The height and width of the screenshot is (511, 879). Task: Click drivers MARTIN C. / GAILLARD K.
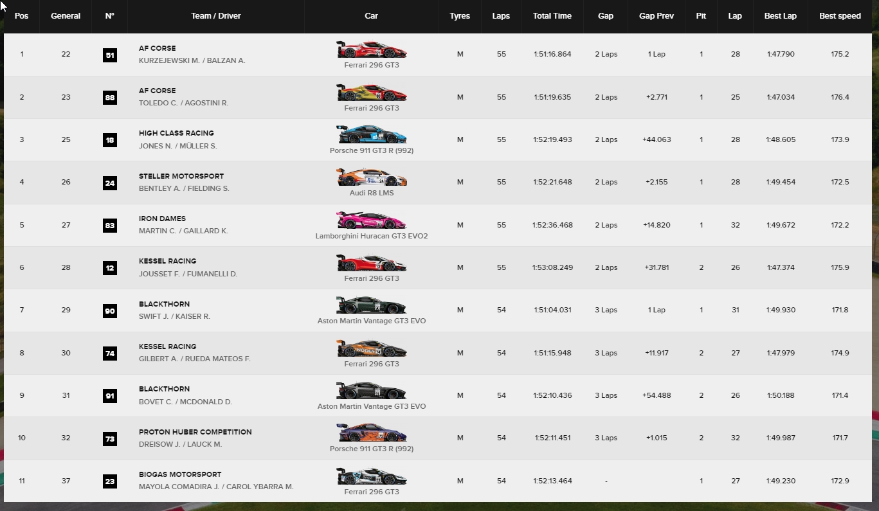pyautogui.click(x=183, y=231)
